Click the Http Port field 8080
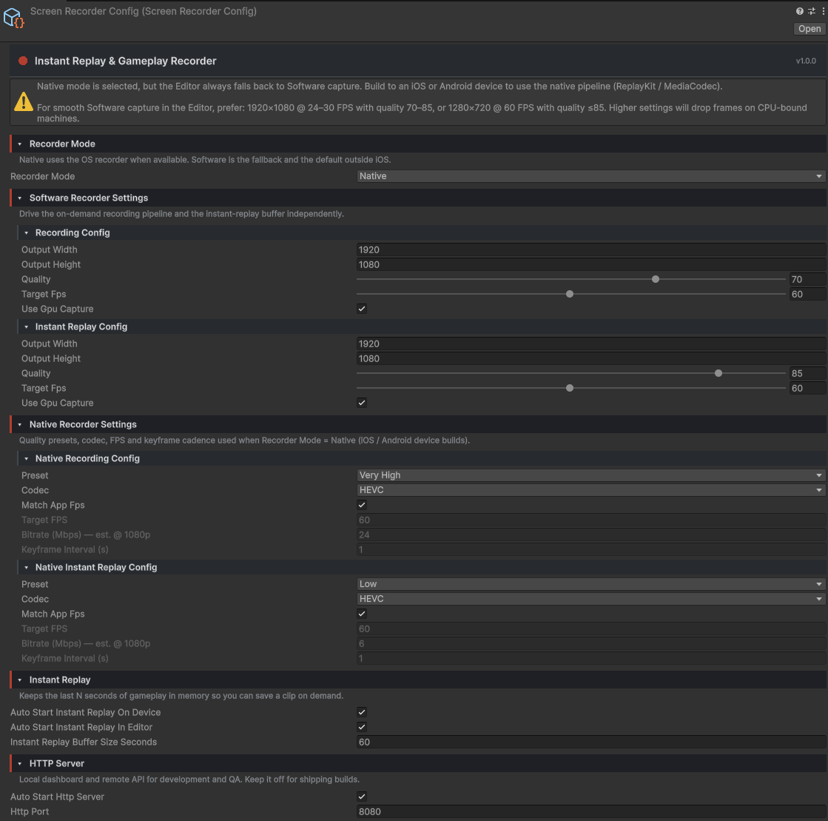 click(591, 811)
